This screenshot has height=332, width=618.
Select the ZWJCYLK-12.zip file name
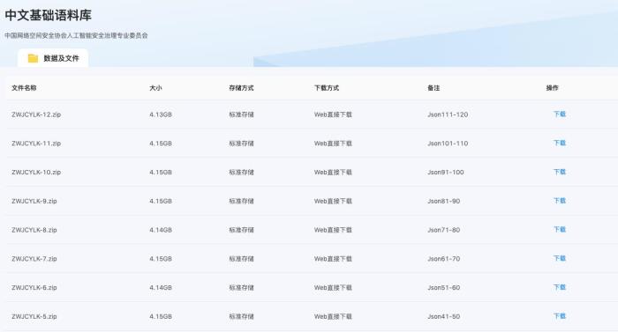pyautogui.click(x=36, y=114)
